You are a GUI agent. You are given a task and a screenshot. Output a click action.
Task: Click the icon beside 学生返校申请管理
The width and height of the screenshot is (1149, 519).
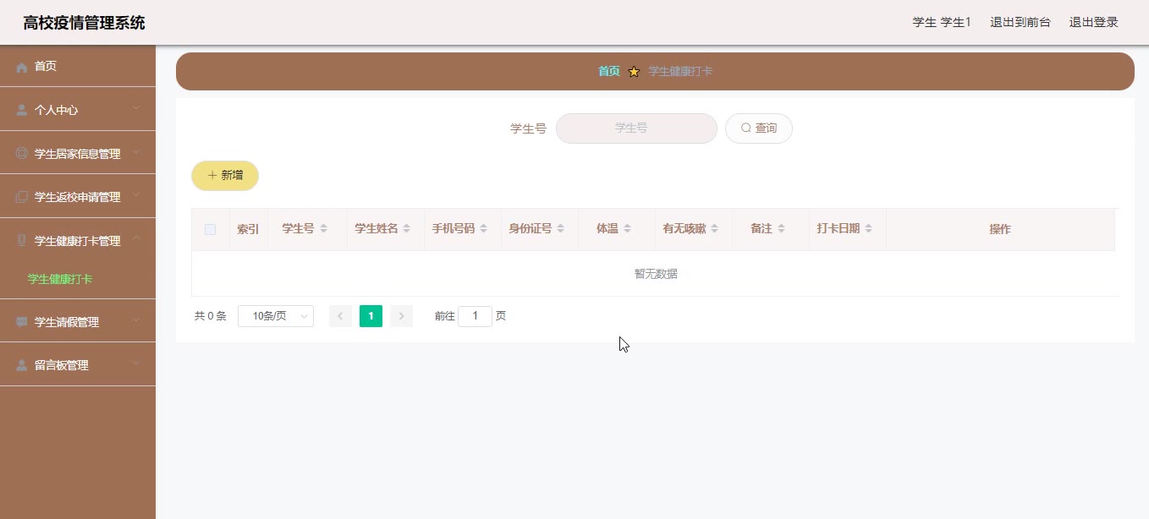[22, 197]
